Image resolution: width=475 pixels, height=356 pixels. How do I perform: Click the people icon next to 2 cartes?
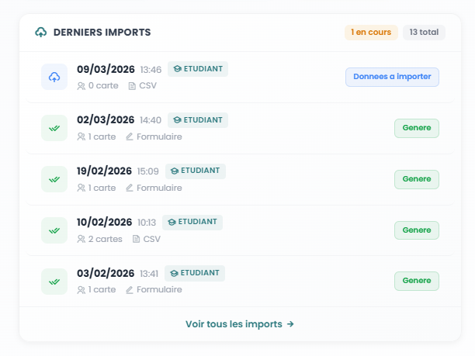pyautogui.click(x=81, y=239)
